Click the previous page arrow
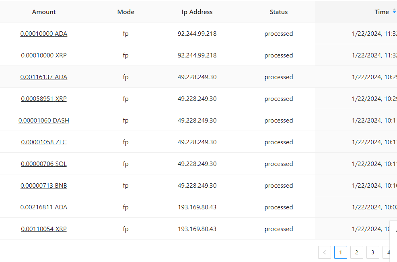Viewport: 397px width, 262px height. point(325,252)
